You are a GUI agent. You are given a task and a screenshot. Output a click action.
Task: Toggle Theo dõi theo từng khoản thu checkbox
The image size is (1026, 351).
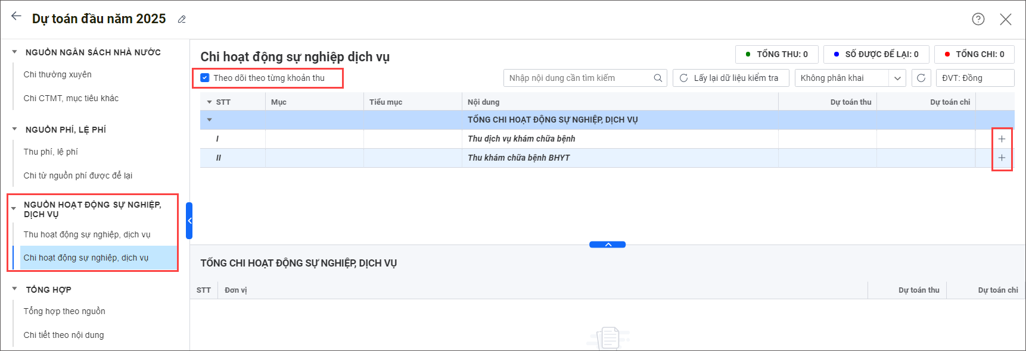click(x=205, y=78)
